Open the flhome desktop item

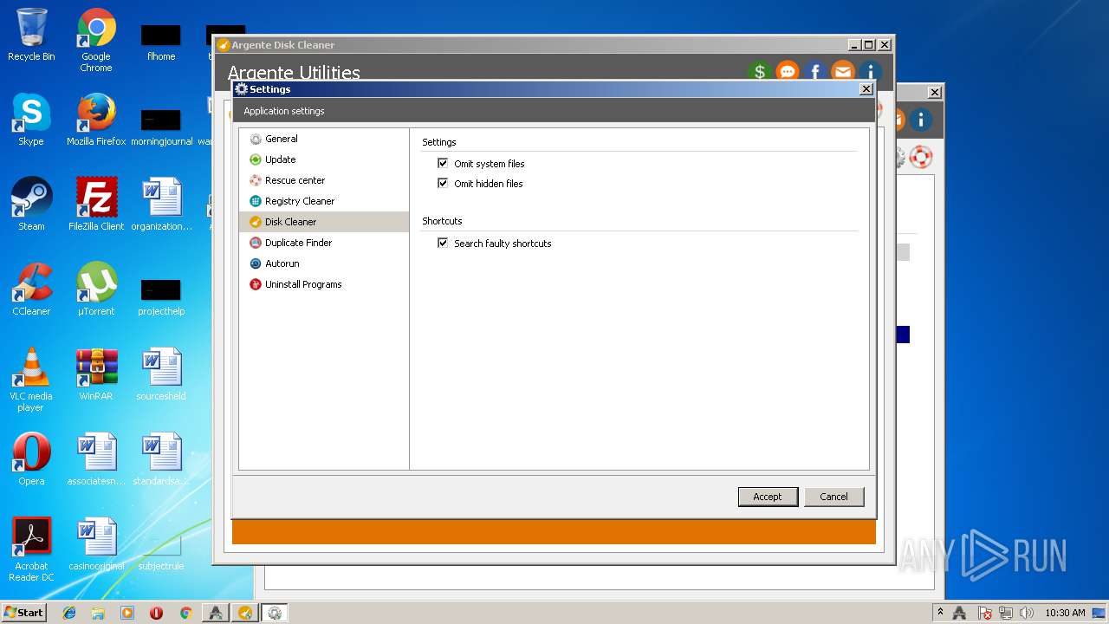(161, 42)
